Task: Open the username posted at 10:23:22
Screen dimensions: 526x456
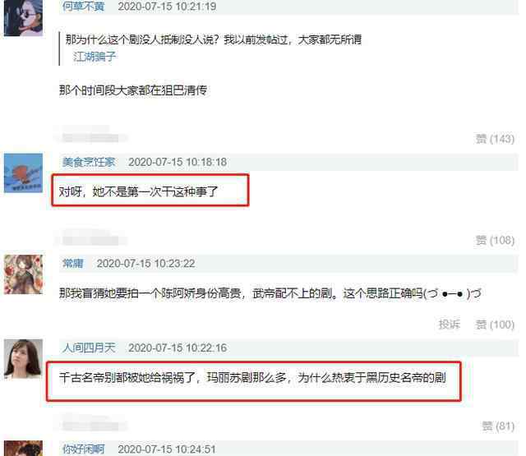Action: pyautogui.click(x=73, y=263)
